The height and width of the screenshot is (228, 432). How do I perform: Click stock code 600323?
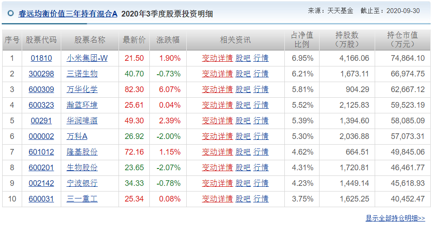[x=41, y=105]
